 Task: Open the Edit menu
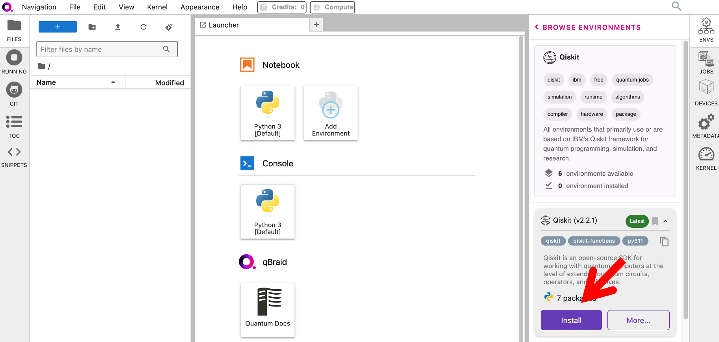coord(99,7)
